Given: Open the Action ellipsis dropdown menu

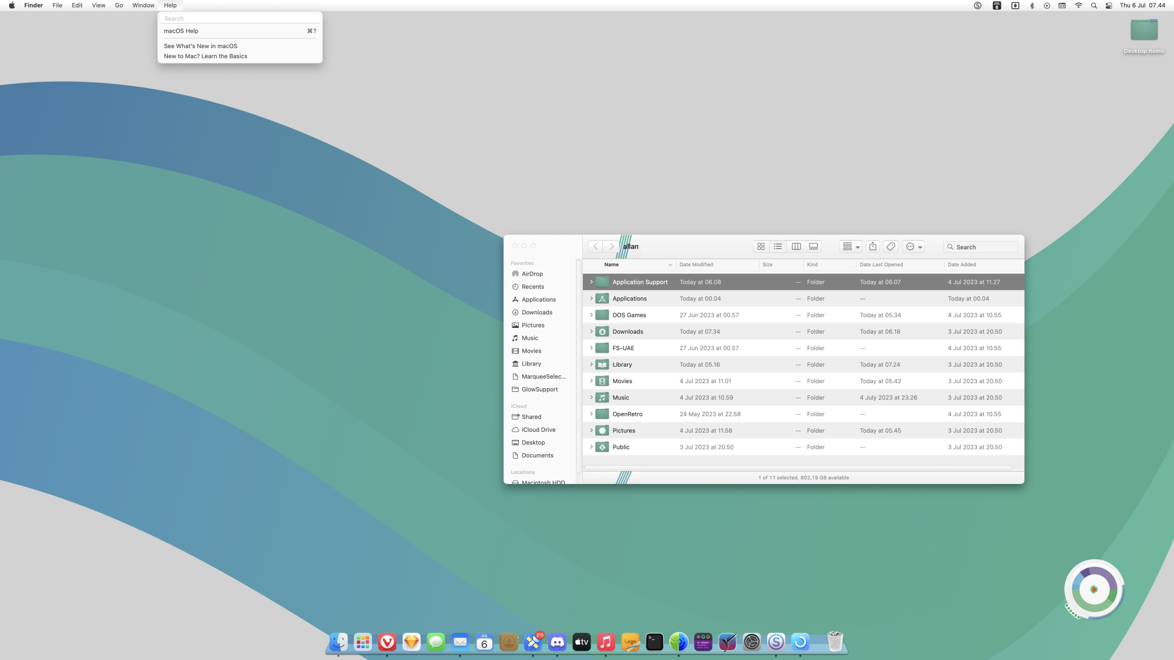Looking at the screenshot, I should tap(914, 246).
